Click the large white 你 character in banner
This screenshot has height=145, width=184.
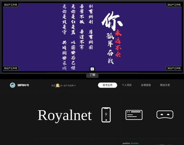click(112, 21)
